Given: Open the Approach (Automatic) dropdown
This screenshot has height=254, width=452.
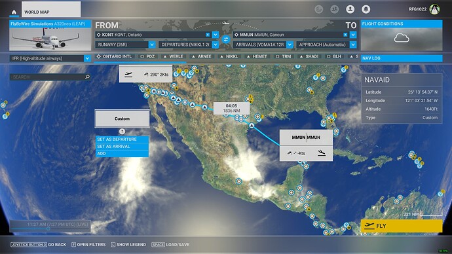Looking at the screenshot, I should 326,45.
